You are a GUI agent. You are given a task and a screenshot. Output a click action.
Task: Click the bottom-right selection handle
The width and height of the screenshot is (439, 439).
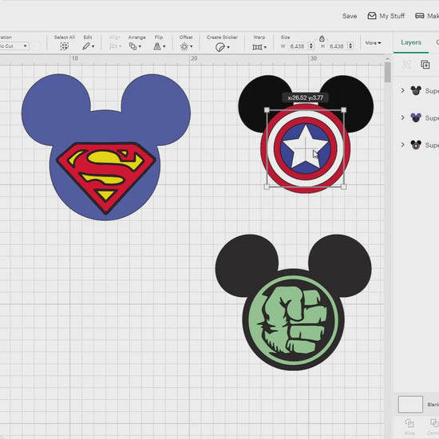pos(344,187)
